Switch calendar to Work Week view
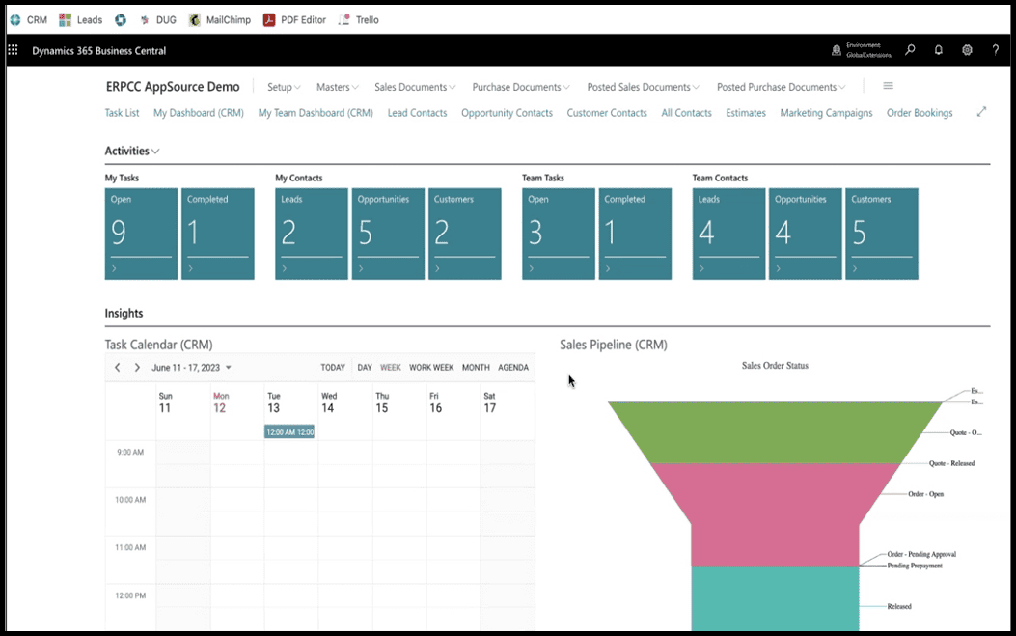 (430, 368)
